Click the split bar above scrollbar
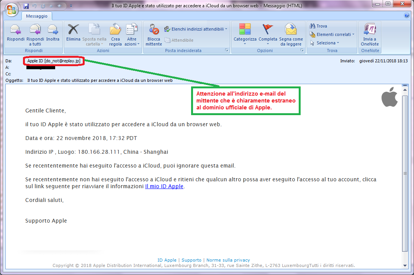The width and height of the screenshot is (414, 275). coord(405,85)
